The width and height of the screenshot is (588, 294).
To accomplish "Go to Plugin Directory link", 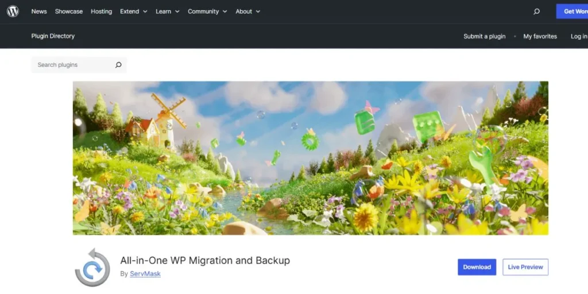I will (x=53, y=36).
